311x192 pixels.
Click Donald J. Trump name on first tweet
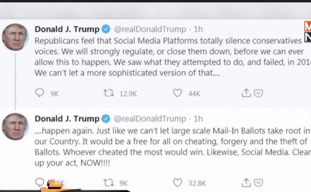pos(67,29)
